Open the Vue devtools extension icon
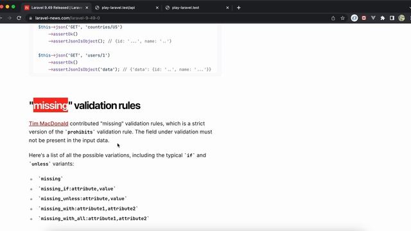This screenshot has height=231, width=411. [x=373, y=18]
